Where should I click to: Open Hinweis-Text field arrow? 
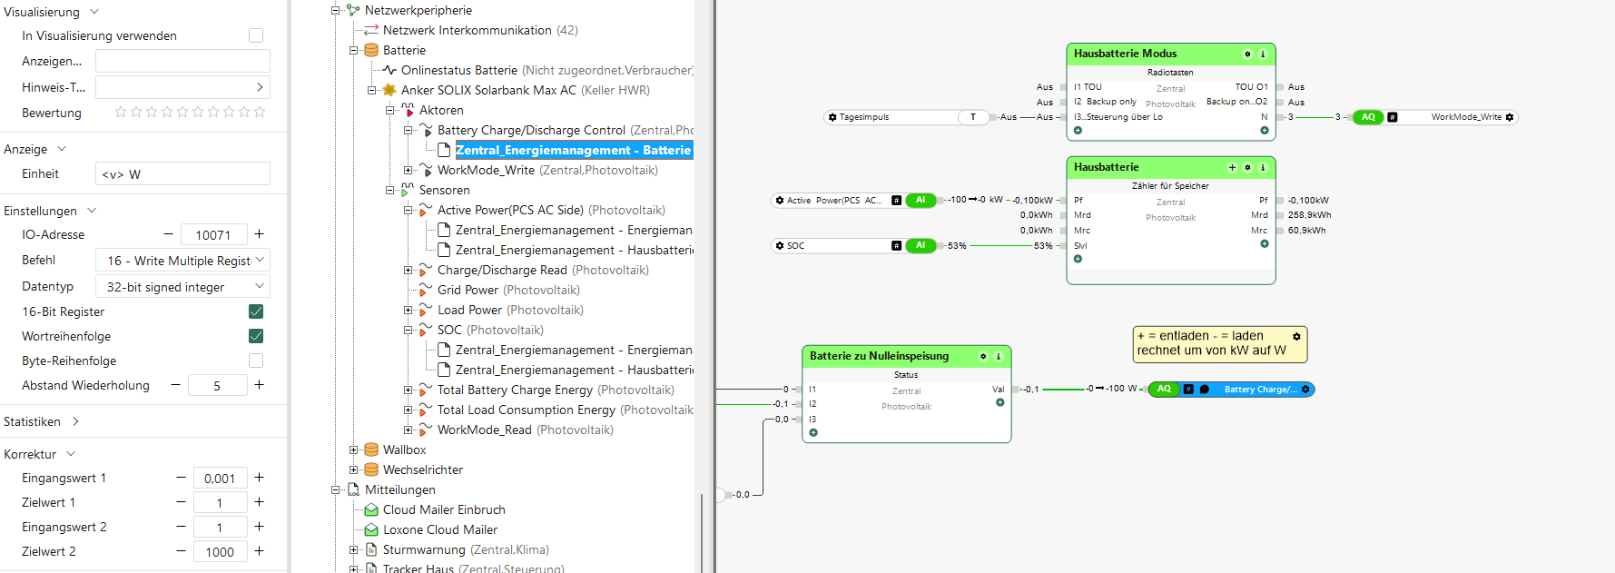click(x=260, y=87)
